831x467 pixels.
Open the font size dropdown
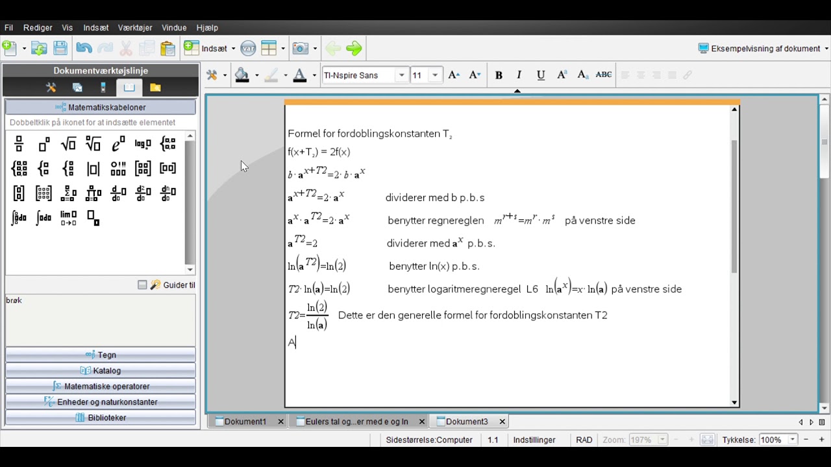tap(435, 75)
